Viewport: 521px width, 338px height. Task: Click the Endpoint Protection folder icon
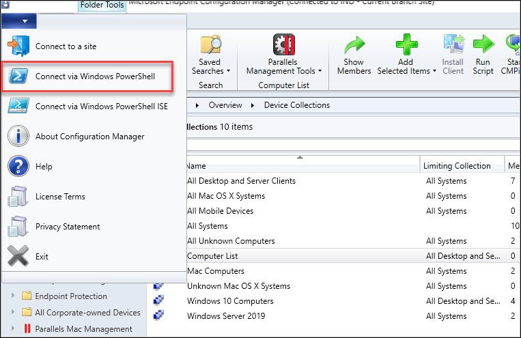(27, 296)
